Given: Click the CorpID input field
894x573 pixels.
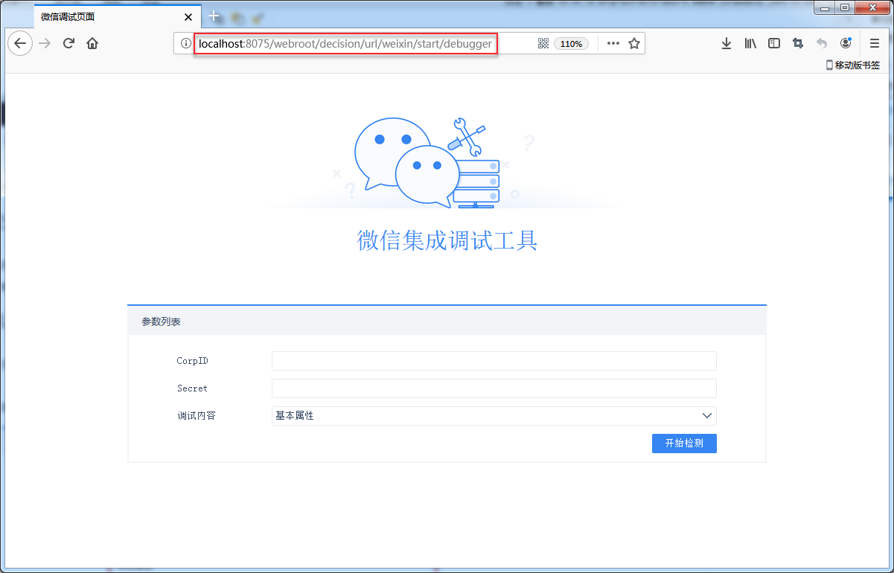Looking at the screenshot, I should [x=494, y=361].
